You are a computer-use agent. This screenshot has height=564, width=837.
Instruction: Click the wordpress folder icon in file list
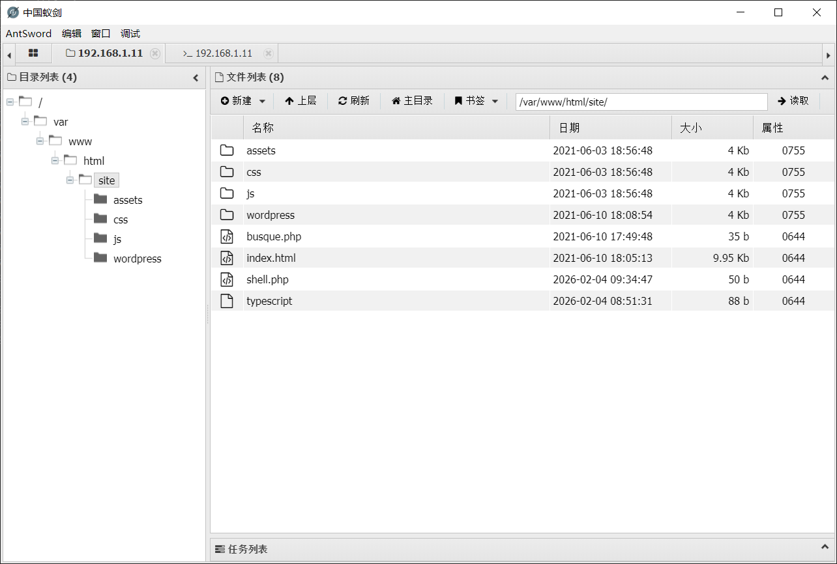point(227,215)
